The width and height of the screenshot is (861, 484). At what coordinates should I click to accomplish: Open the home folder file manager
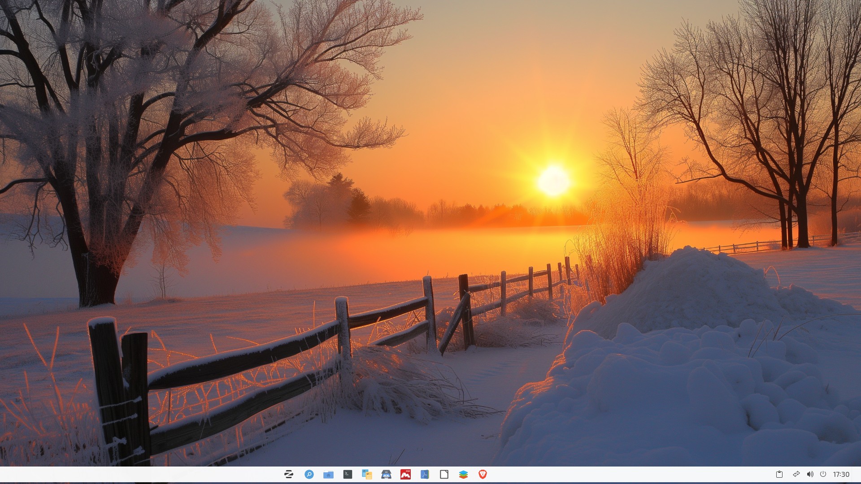[x=328, y=474]
